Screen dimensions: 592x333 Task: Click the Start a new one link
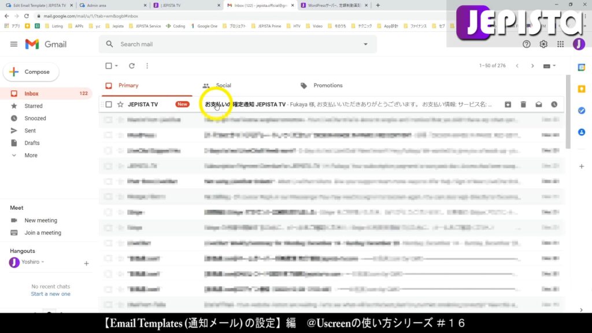[x=51, y=294]
